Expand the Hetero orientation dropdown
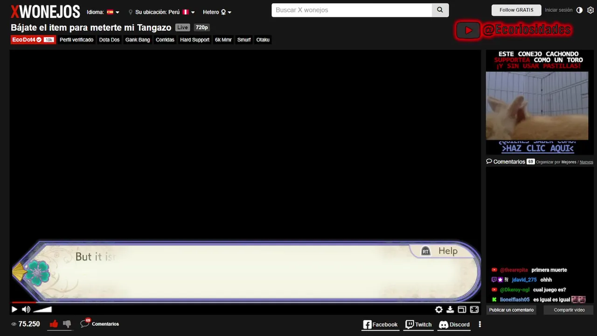Viewport: 597px width, 336px height. point(217,12)
